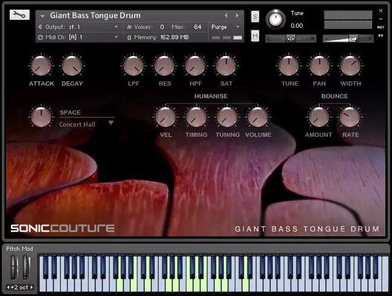
Task: Shift keyboard octave up arrow
Action: tap(32, 288)
